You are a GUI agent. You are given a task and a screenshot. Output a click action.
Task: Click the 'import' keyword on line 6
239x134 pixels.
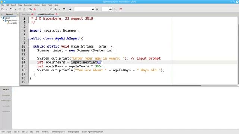35,31
